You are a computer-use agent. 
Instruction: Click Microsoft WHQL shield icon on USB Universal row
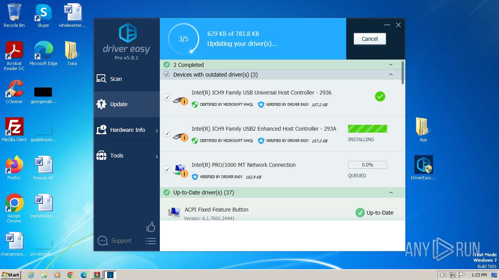tap(195, 104)
